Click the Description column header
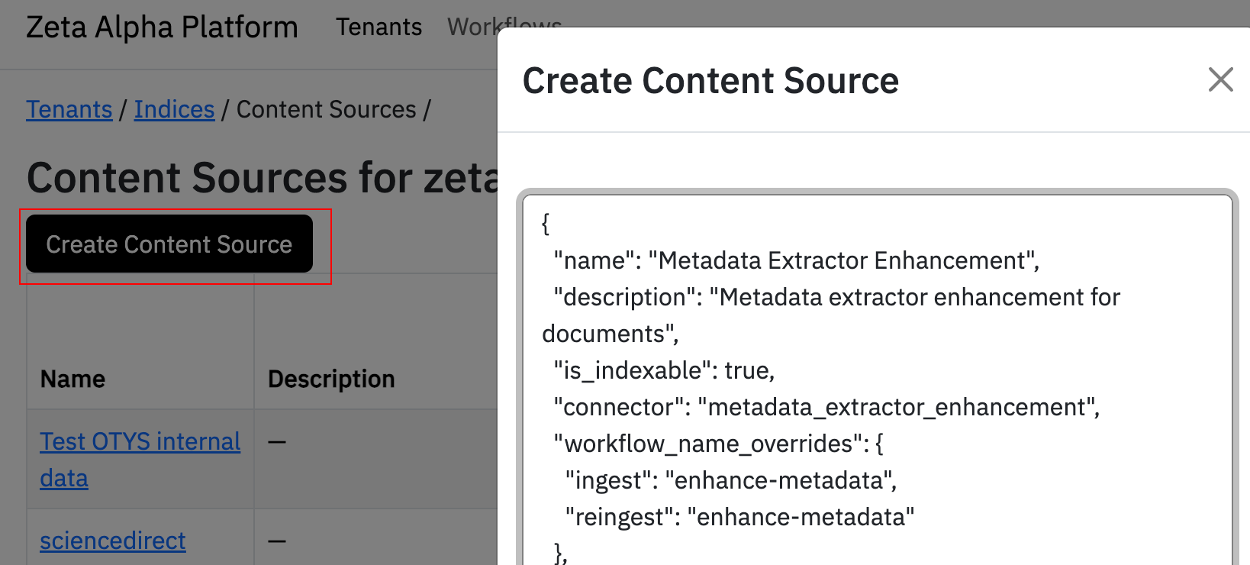The image size is (1250, 565). point(331,379)
